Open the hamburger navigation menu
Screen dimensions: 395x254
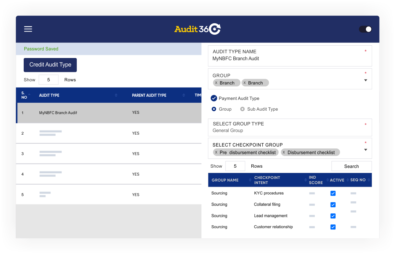[x=28, y=29]
